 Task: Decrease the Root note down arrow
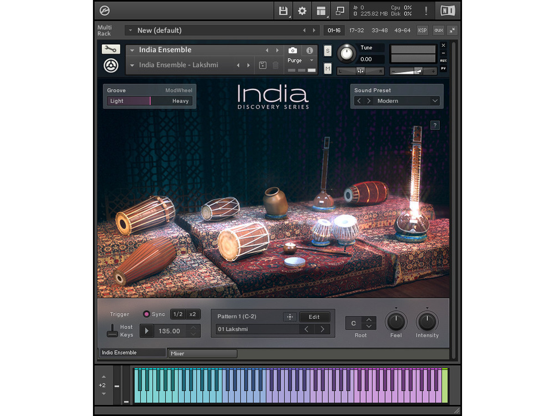click(x=369, y=326)
